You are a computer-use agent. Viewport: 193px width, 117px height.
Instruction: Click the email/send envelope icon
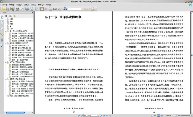click(x=22, y=9)
